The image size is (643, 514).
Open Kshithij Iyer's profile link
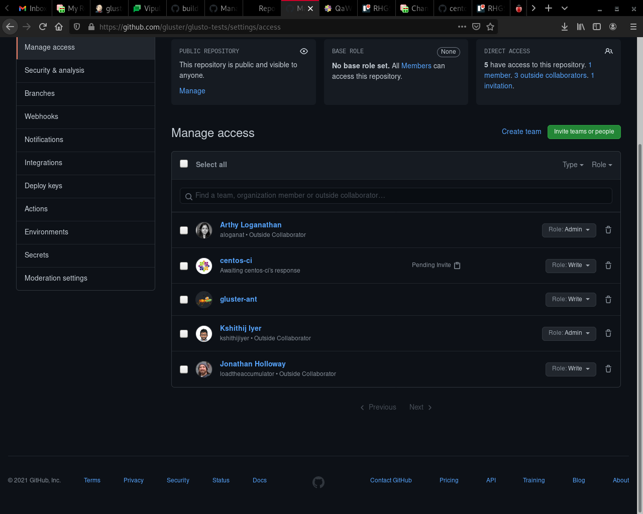coord(241,328)
